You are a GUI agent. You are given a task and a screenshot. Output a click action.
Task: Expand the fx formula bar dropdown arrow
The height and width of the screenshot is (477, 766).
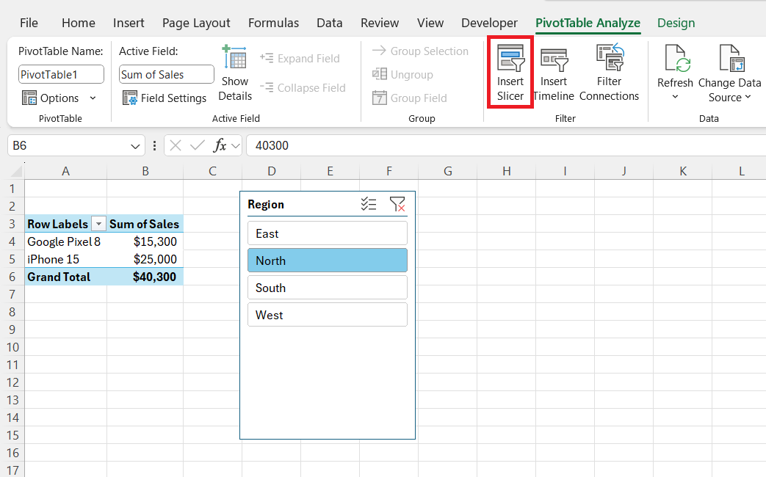[236, 145]
